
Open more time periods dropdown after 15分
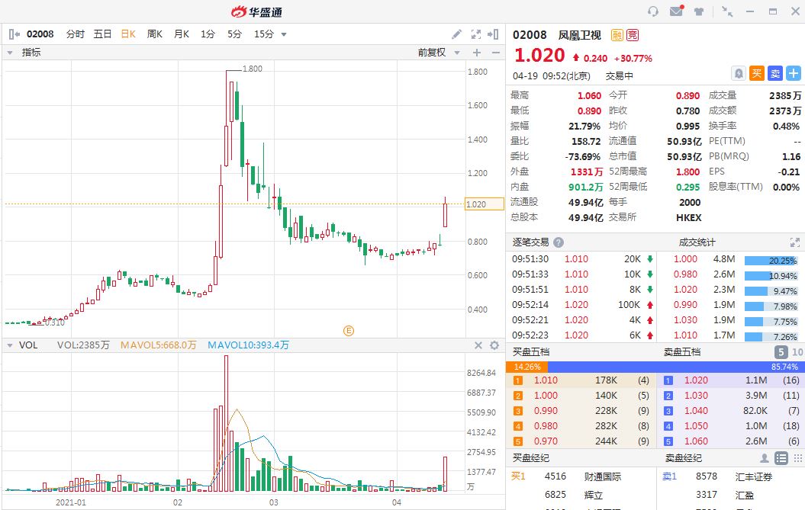(x=284, y=35)
